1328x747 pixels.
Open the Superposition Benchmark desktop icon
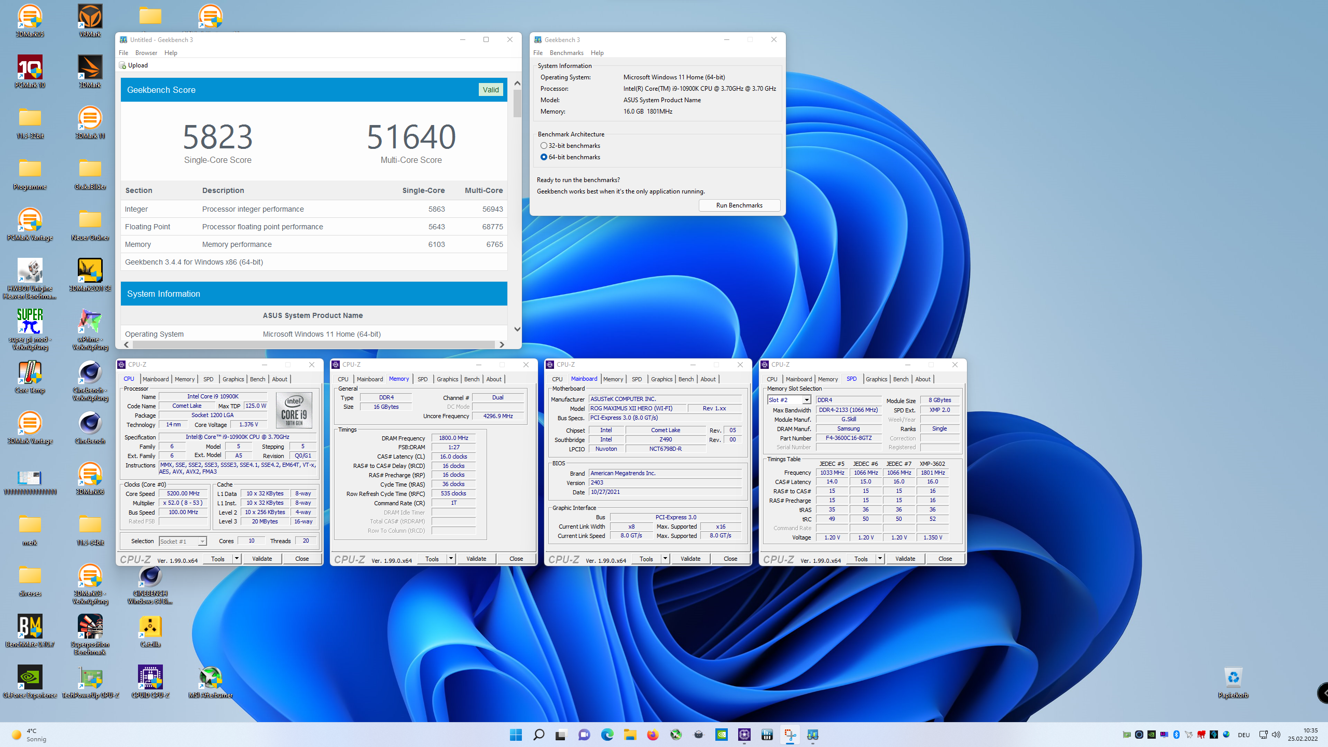(x=90, y=634)
